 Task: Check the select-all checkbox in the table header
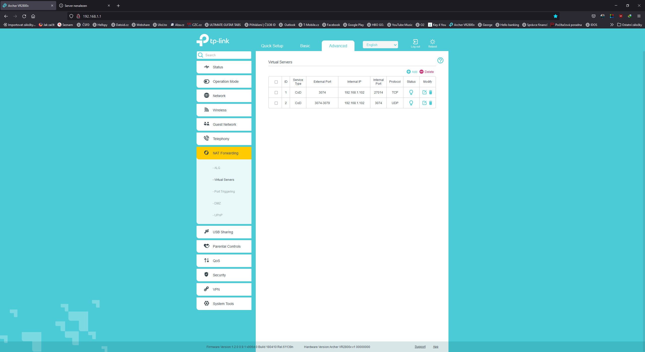click(x=276, y=82)
